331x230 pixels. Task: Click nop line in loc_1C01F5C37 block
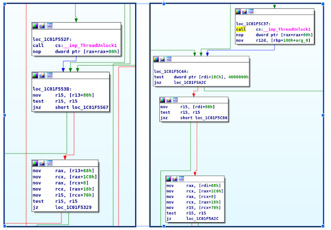pos(275,35)
